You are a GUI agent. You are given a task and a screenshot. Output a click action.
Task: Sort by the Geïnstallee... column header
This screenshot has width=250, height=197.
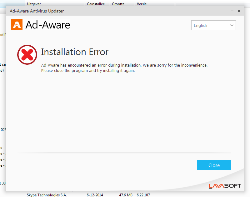pyautogui.click(x=97, y=4)
